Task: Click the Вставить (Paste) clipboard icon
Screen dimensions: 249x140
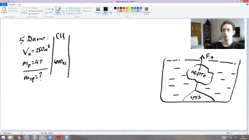Action: [4, 9]
